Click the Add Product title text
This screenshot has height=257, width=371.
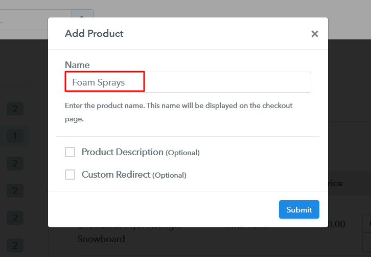[94, 34]
